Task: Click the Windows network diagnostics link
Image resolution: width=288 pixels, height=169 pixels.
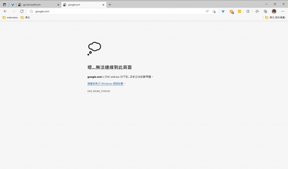Action: [105, 84]
